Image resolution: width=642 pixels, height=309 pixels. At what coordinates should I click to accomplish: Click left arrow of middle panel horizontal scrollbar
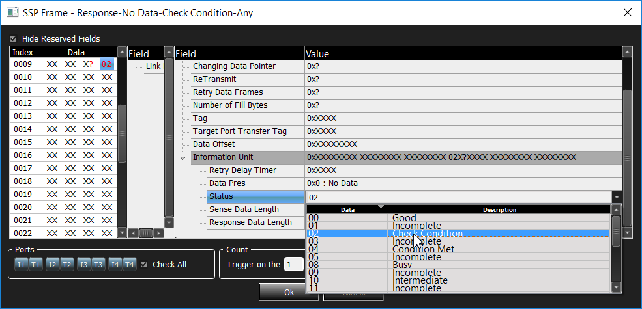[x=133, y=234]
